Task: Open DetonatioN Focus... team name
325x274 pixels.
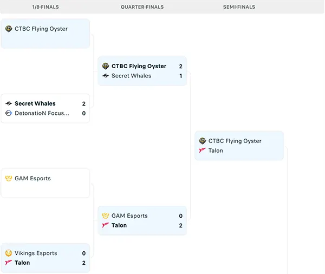Action: click(42, 113)
